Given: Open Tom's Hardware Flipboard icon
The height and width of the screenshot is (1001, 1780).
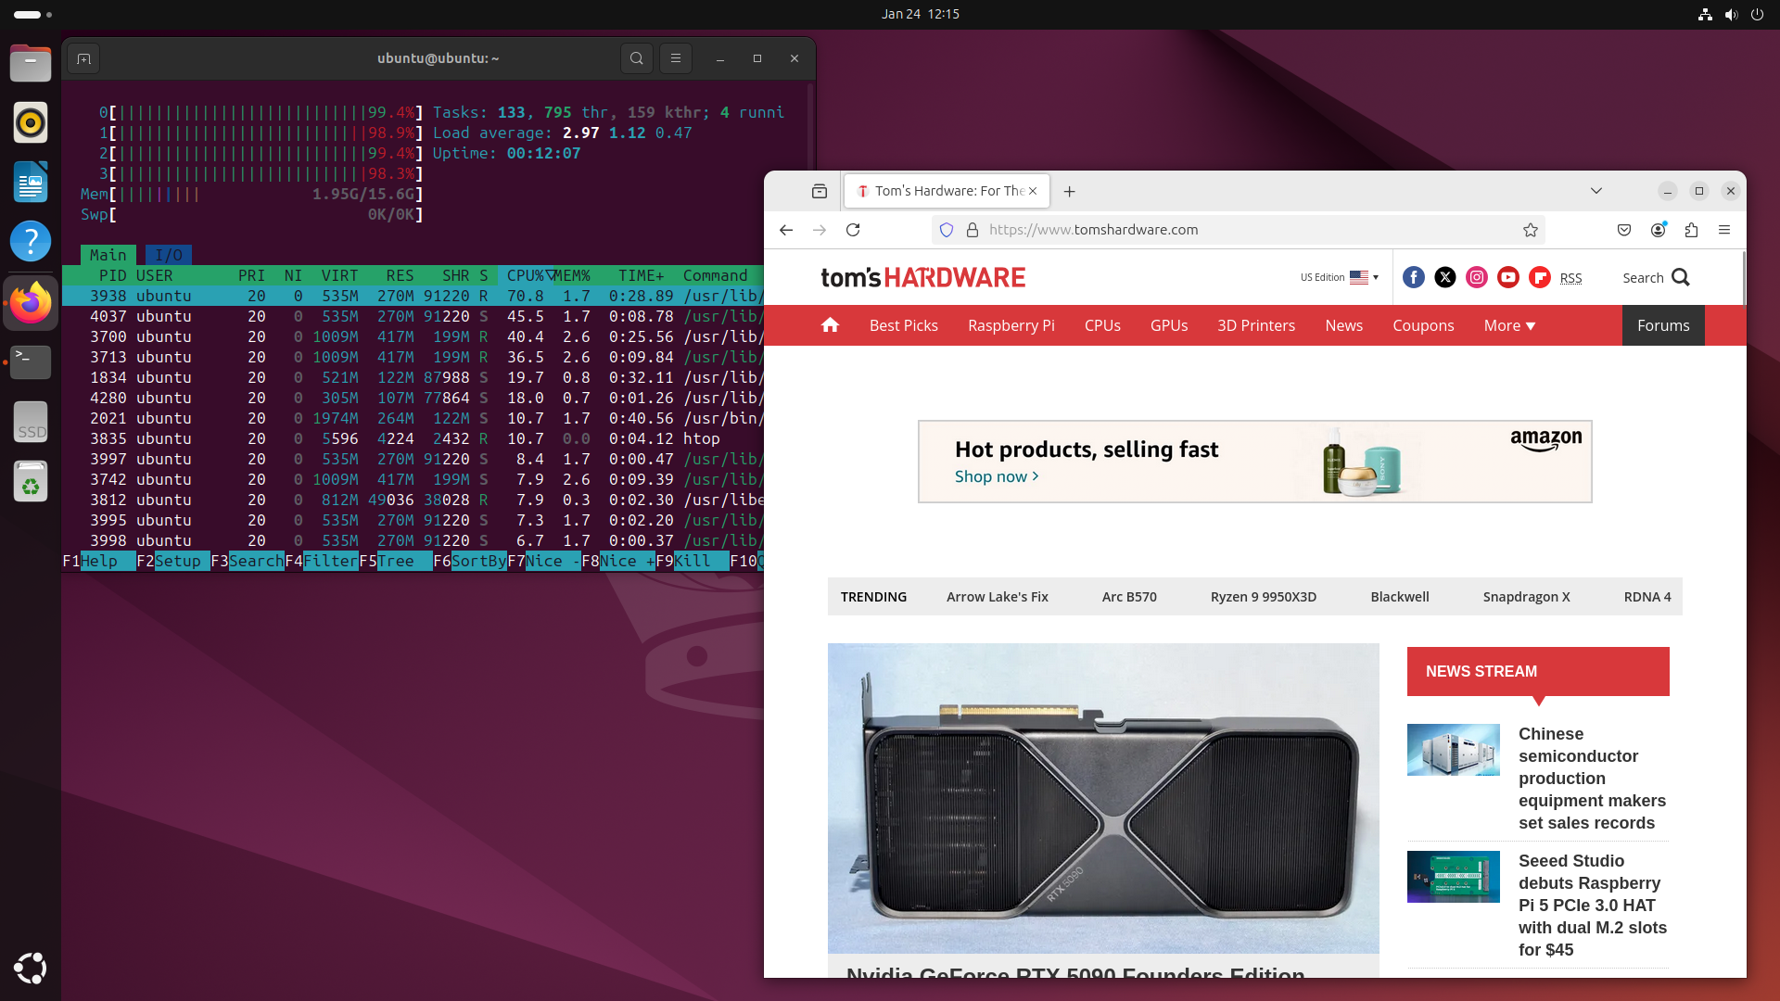Looking at the screenshot, I should (1540, 277).
